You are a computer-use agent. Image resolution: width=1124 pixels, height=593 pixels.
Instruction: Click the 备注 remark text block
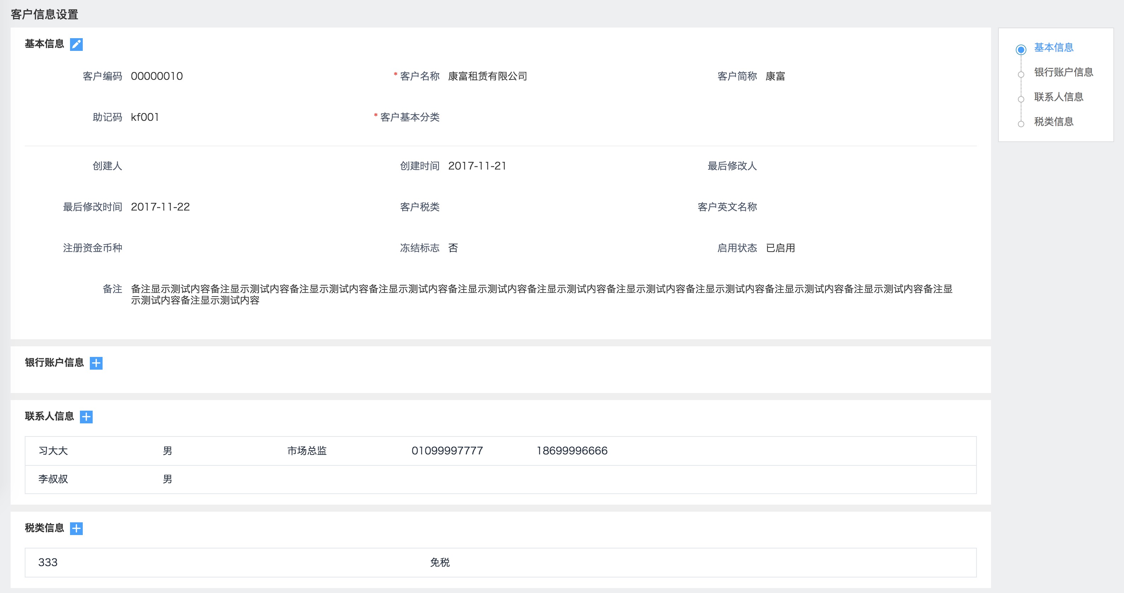[541, 294]
